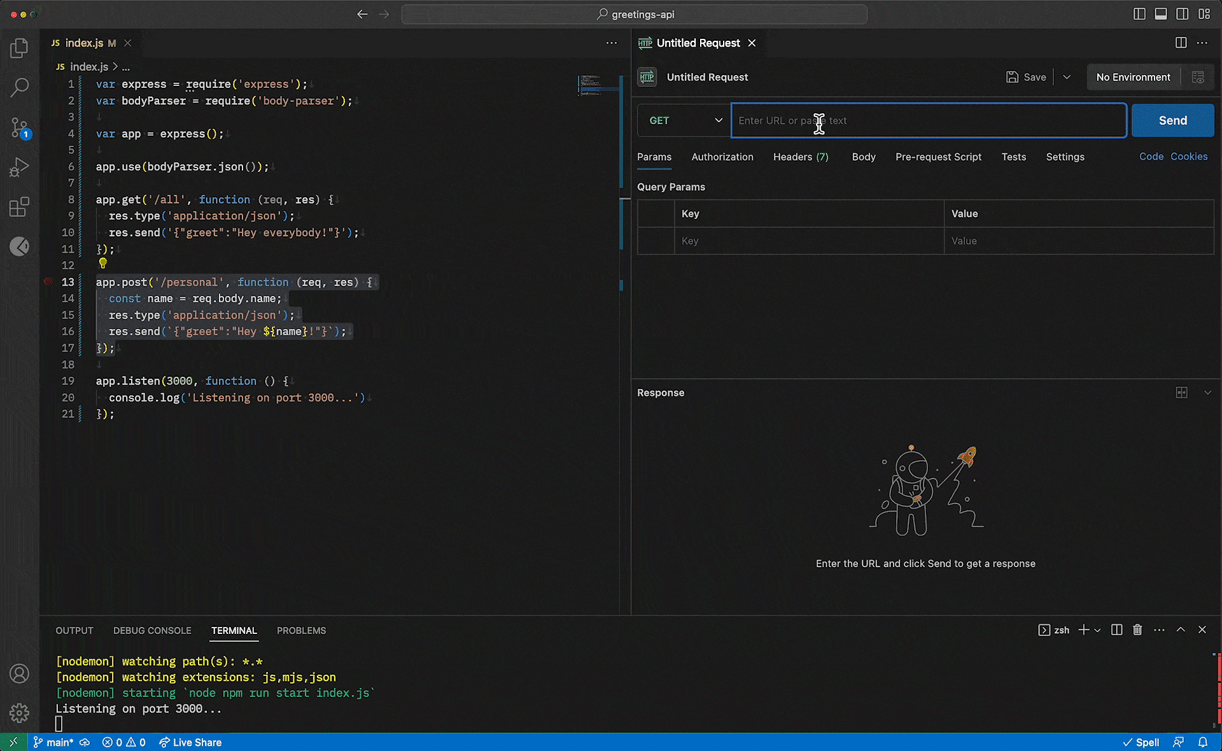This screenshot has height=751, width=1222.
Task: Open the Postman extension in activity bar
Action: point(19,246)
